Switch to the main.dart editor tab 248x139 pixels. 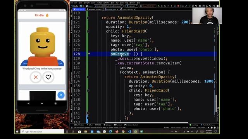79,9
